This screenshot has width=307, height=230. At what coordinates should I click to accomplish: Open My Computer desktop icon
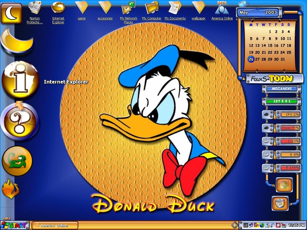pyautogui.click(x=152, y=11)
